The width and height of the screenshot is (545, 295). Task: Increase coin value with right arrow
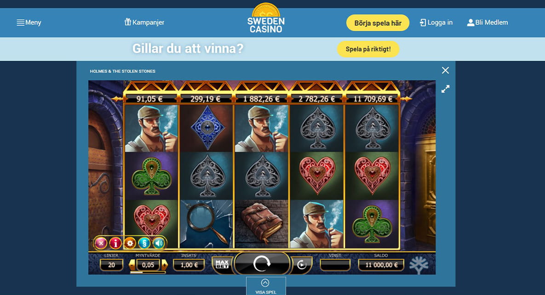click(x=164, y=265)
